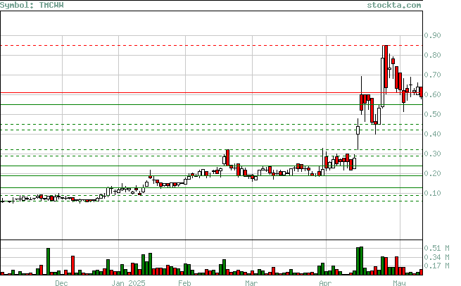Screen dimensions: 461x286
Task: Click the Feb date axis label
Action: [x=184, y=283]
